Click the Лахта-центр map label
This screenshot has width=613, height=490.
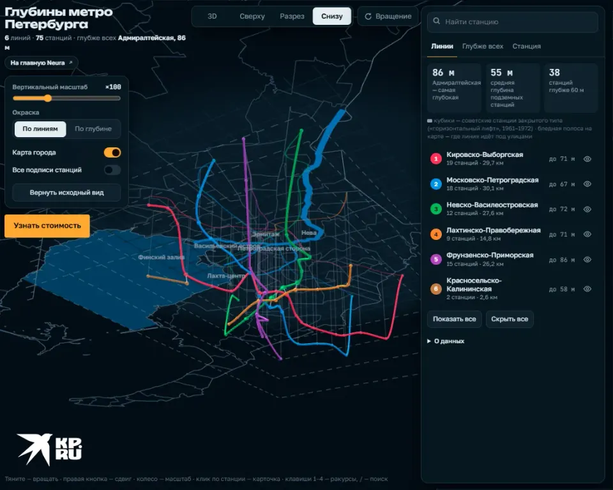(226, 276)
